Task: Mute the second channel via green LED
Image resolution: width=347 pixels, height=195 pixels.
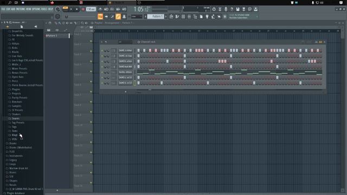Action: pyautogui.click(x=102, y=56)
